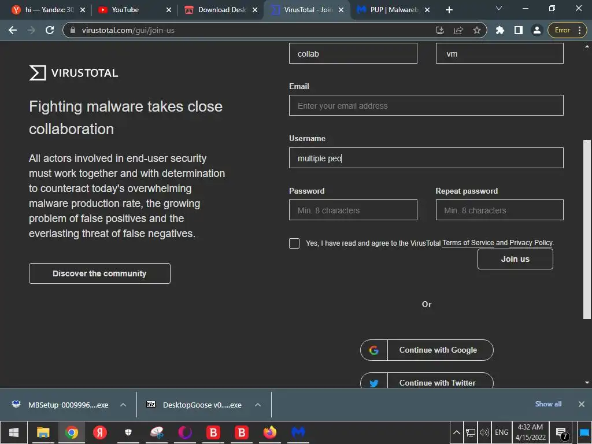Viewport: 592px width, 444px height.
Task: Focus the Email address field
Action: (426, 105)
